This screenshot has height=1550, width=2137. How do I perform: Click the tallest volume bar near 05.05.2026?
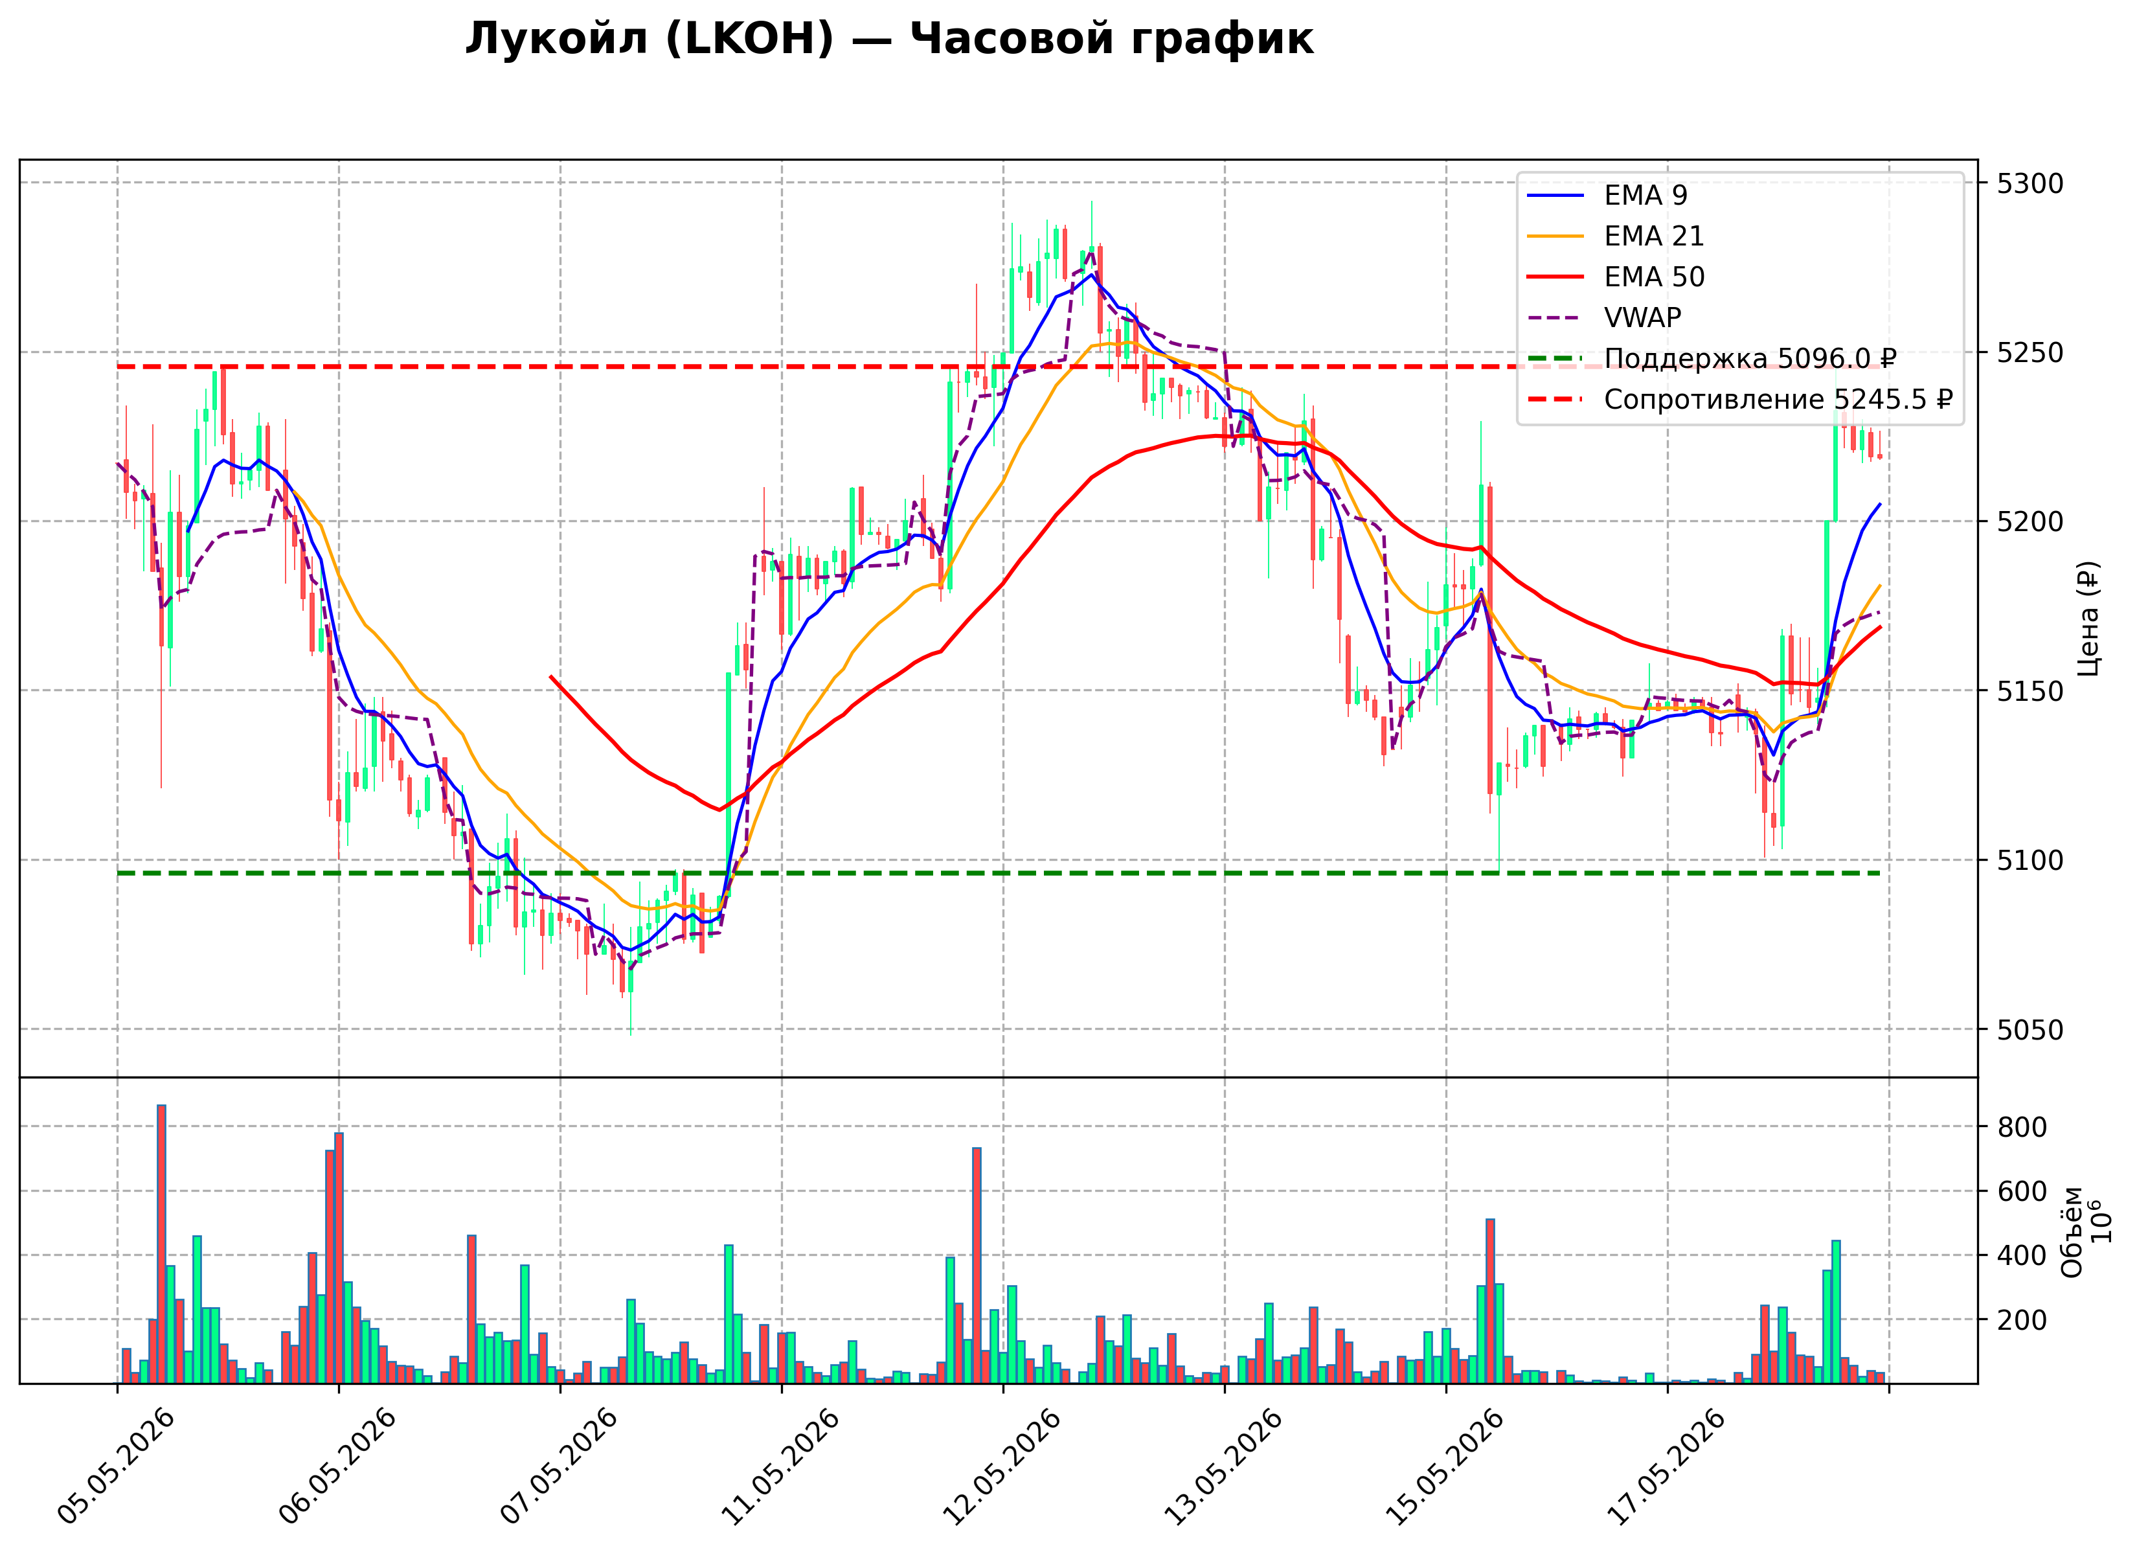click(x=161, y=1244)
